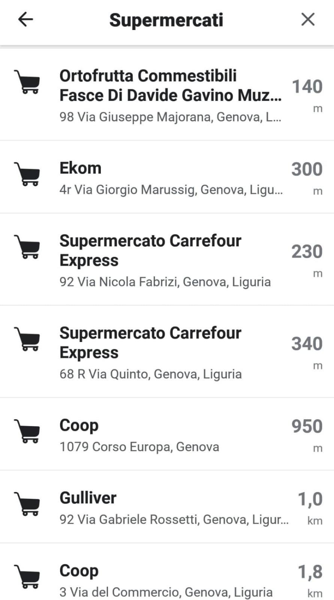
Task: Tap the cart icon next to Gulliver
Action: (x=27, y=504)
